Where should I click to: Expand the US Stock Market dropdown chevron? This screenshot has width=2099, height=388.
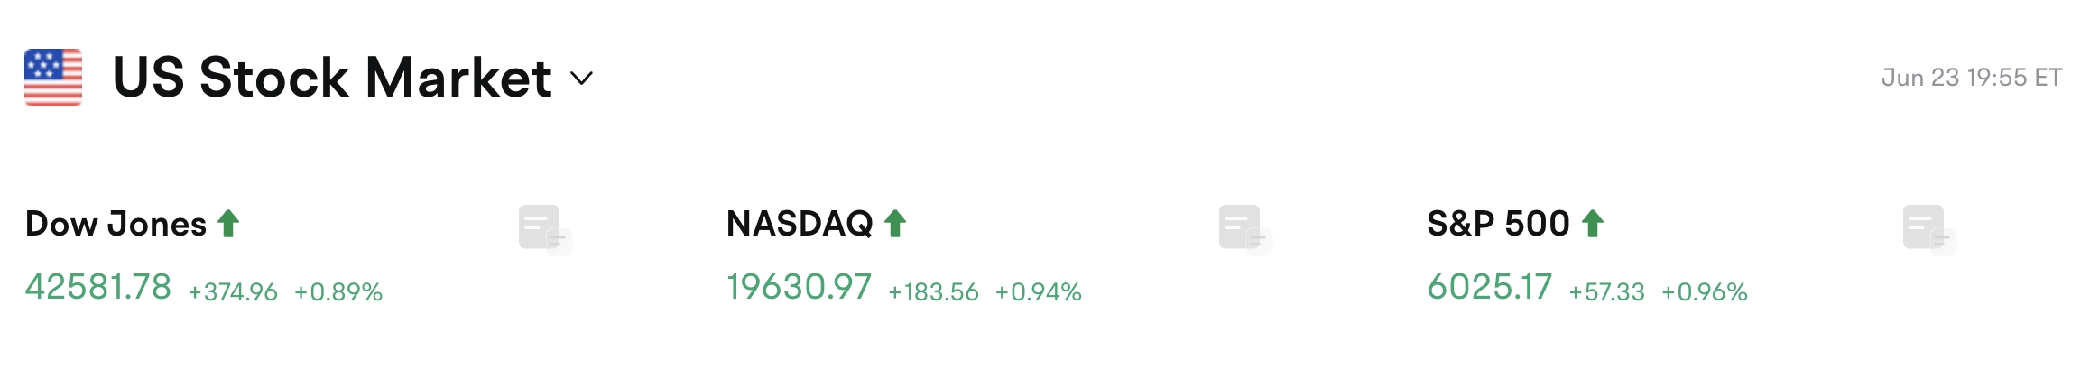582,79
